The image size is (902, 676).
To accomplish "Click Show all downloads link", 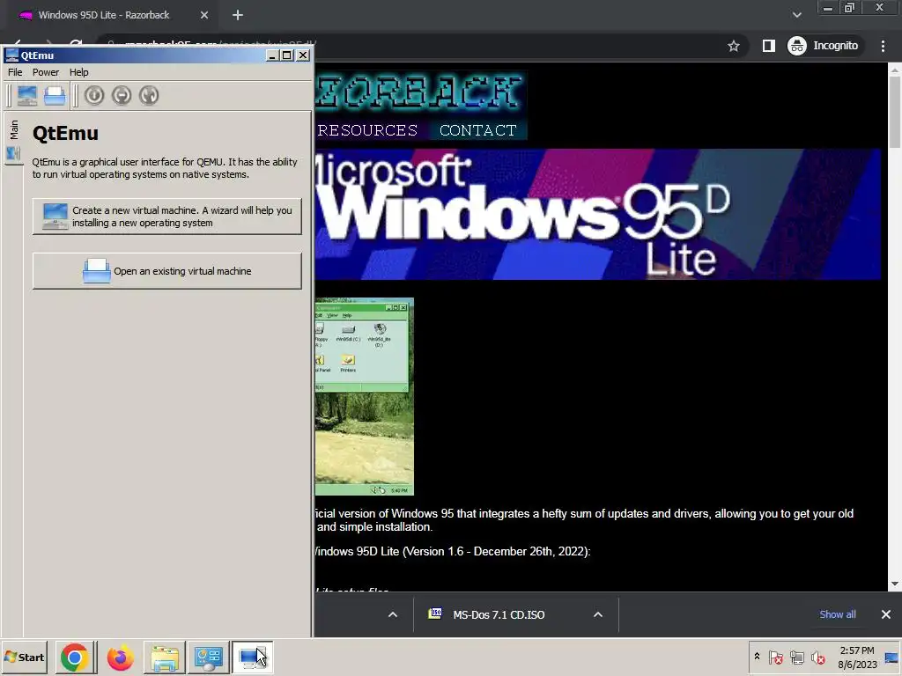I will [x=838, y=614].
